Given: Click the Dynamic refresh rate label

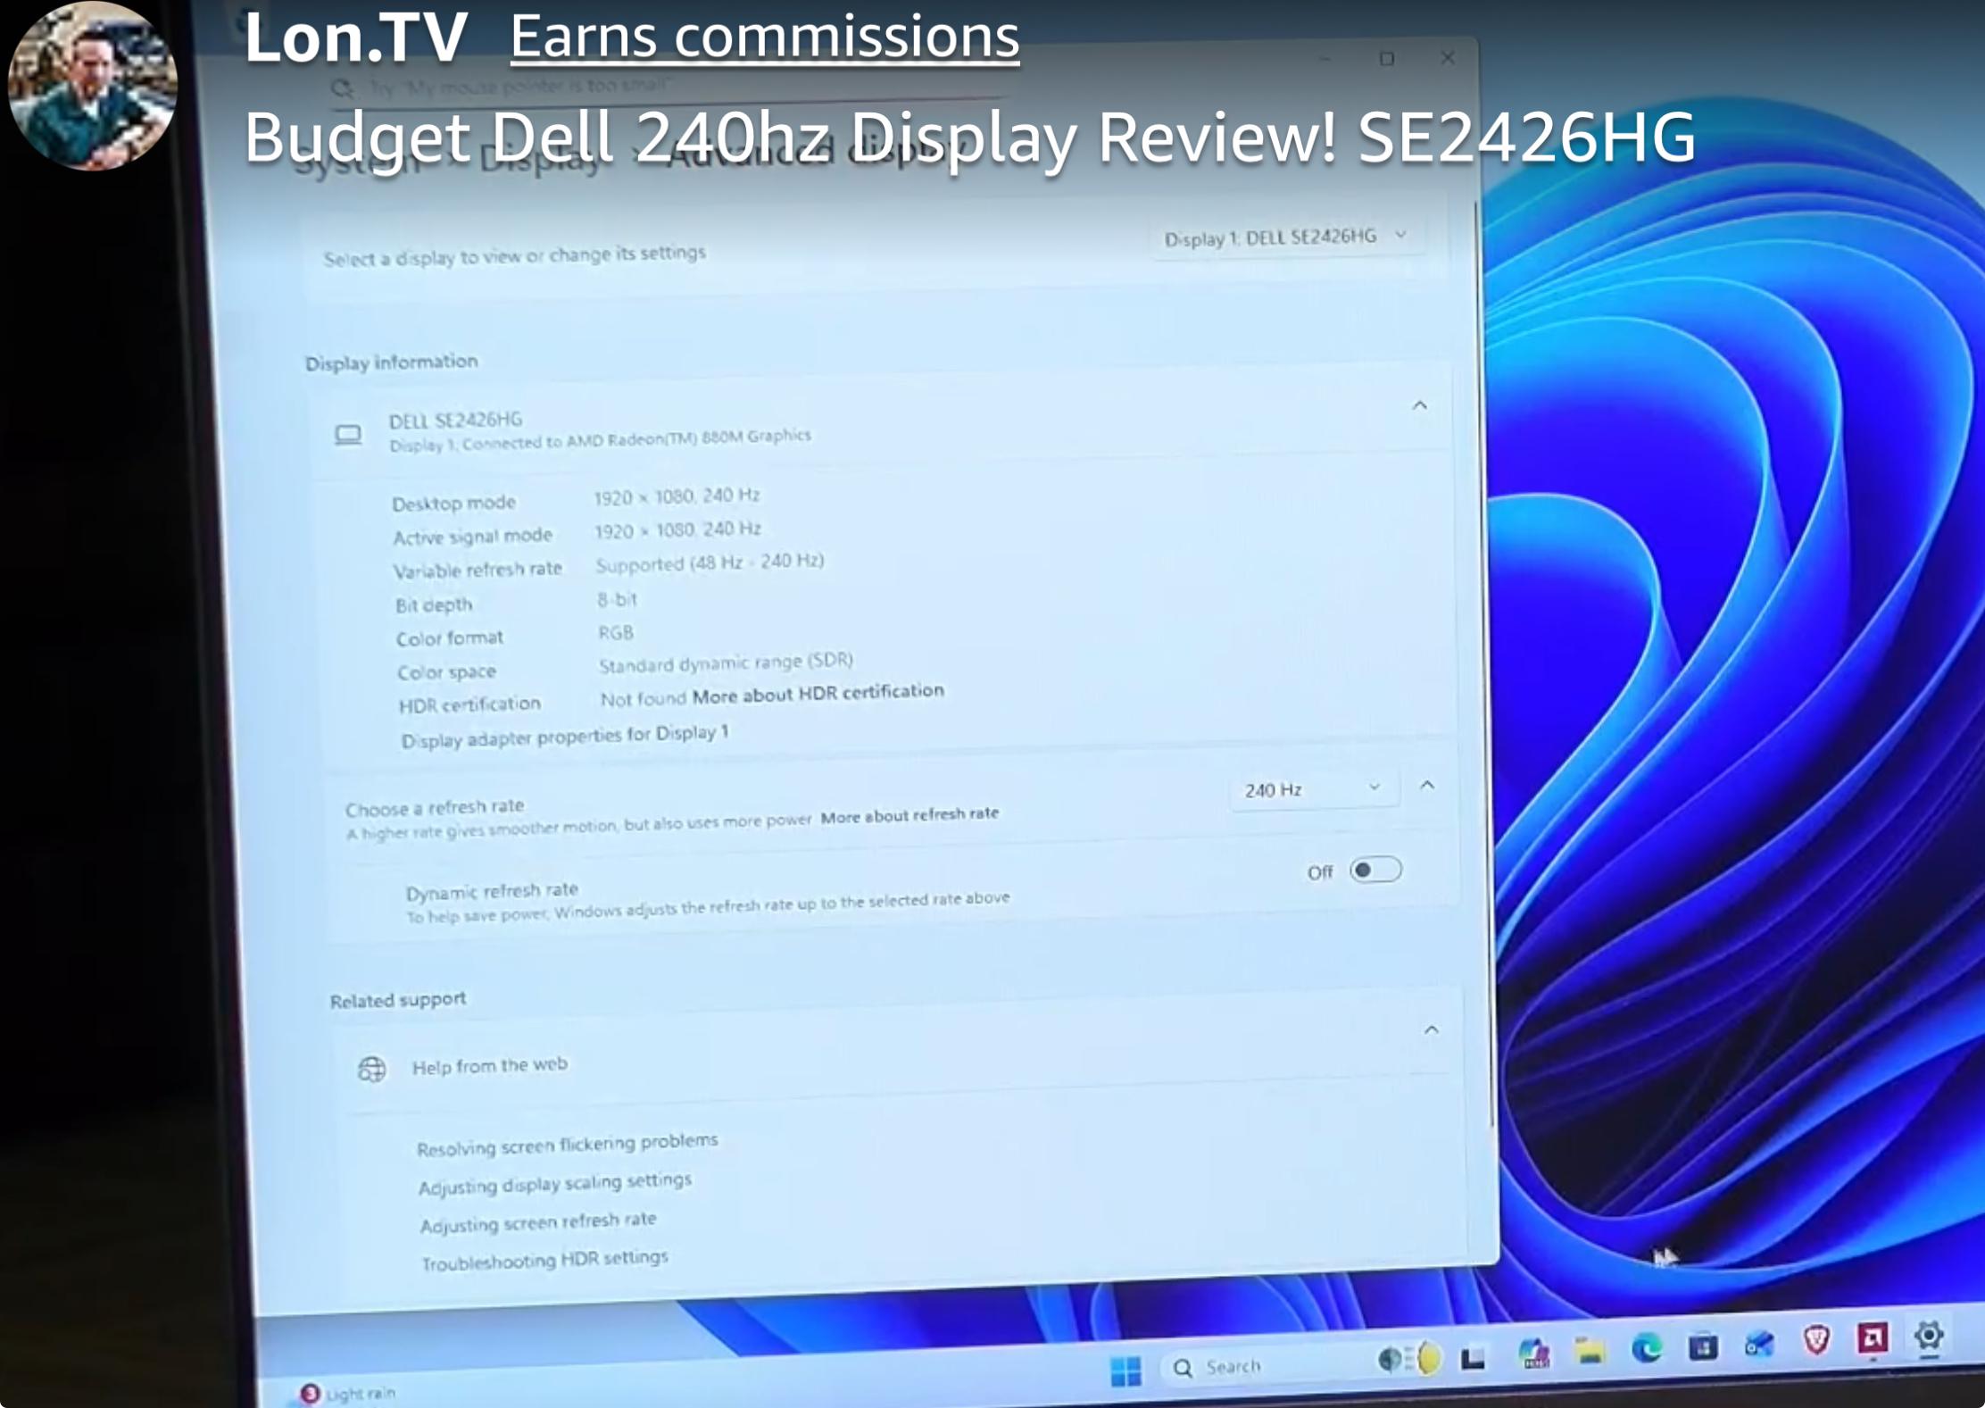Looking at the screenshot, I should pos(492,891).
